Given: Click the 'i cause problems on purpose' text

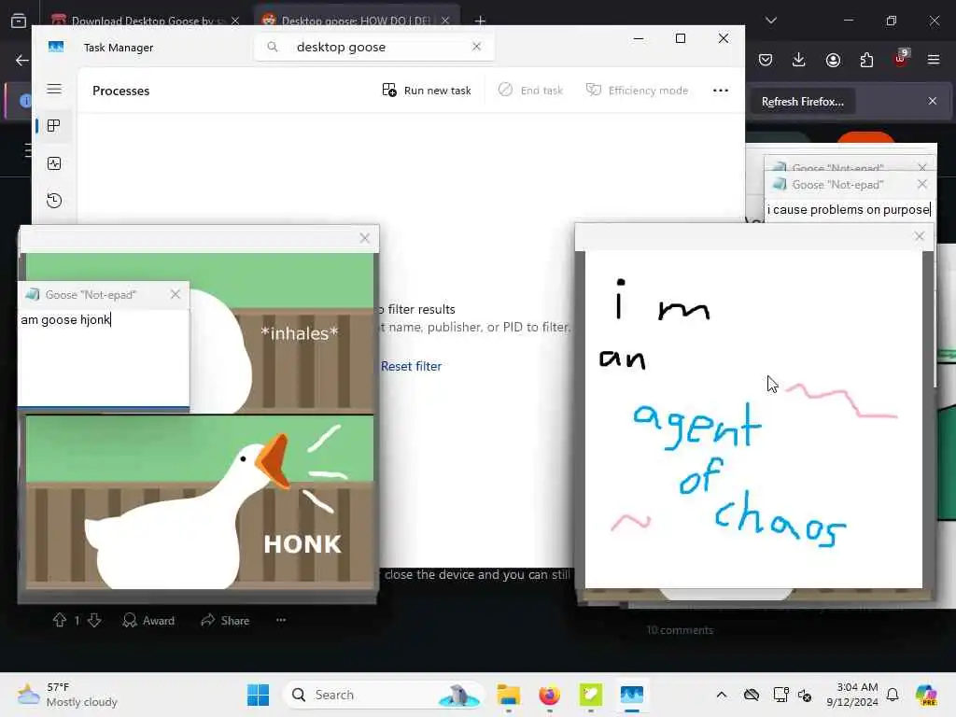Looking at the screenshot, I should 848,210.
